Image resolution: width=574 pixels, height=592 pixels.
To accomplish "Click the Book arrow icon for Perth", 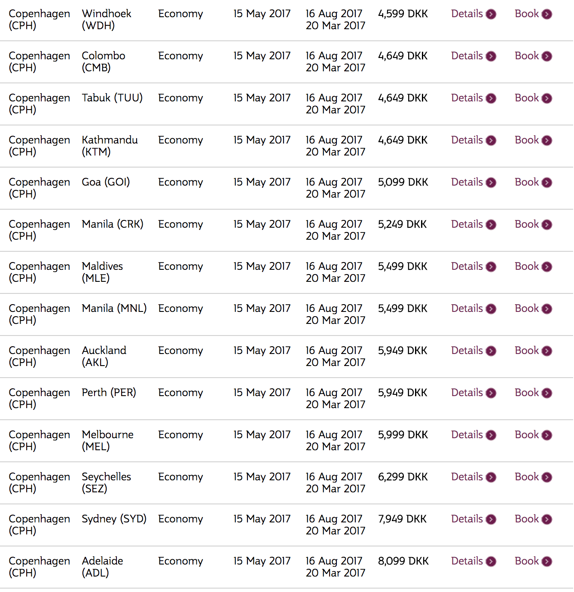I will tap(547, 393).
